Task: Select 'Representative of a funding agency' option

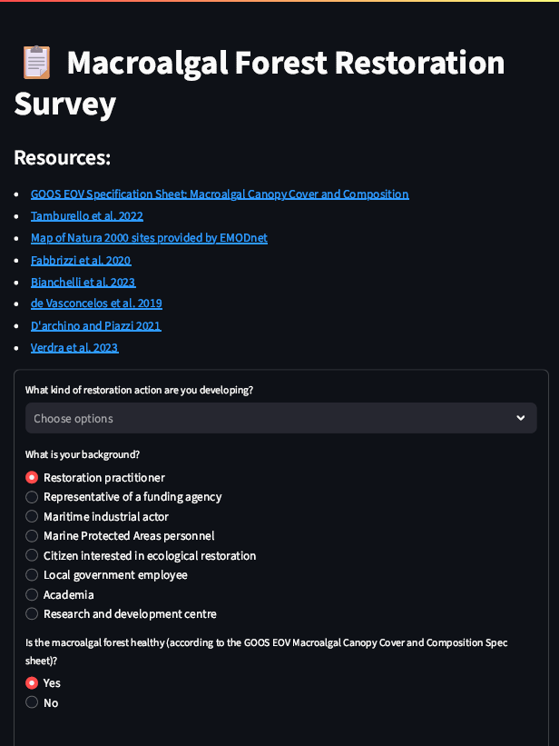Action: pyautogui.click(x=32, y=497)
